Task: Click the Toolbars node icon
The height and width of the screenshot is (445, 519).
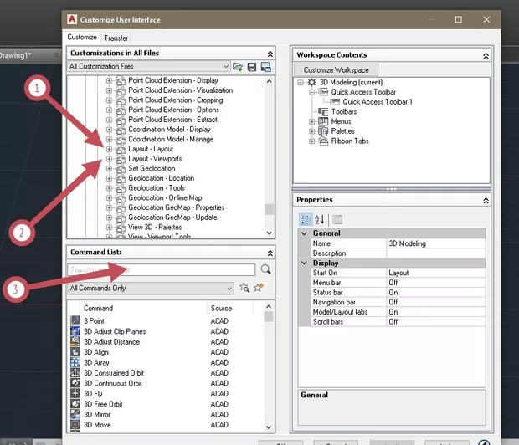Action: tap(323, 111)
